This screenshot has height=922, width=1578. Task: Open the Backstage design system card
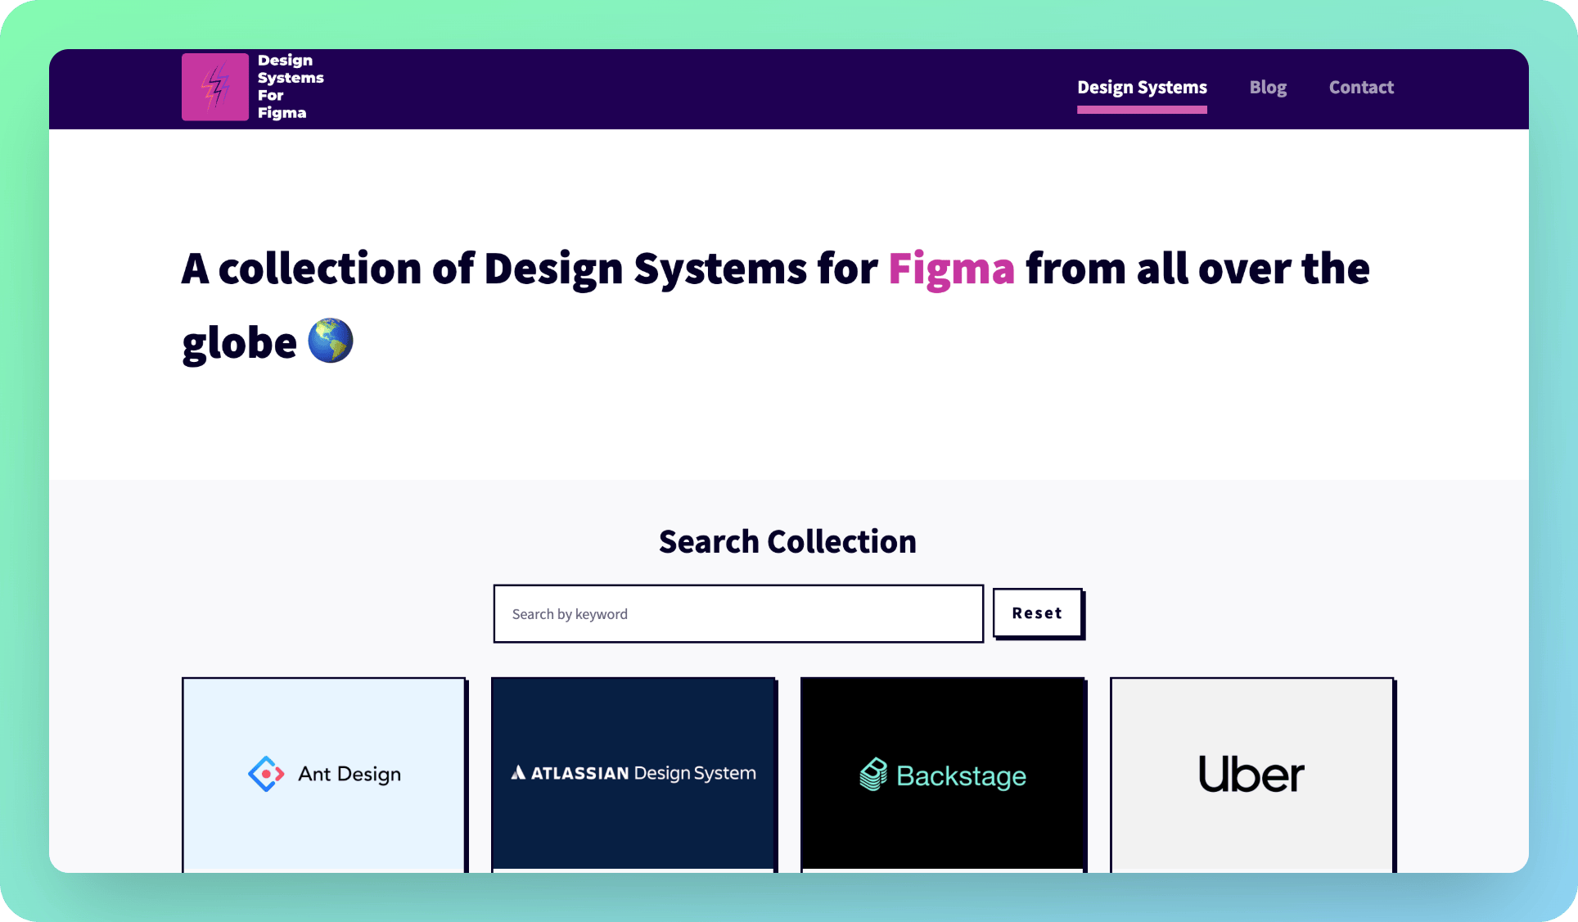[x=943, y=775]
